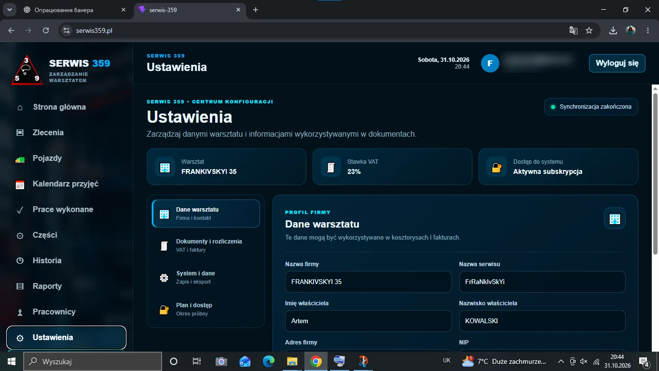Screen dimensions: 659x371
Task: Click the SERWIS 359 triangle logo
Action: (x=27, y=71)
